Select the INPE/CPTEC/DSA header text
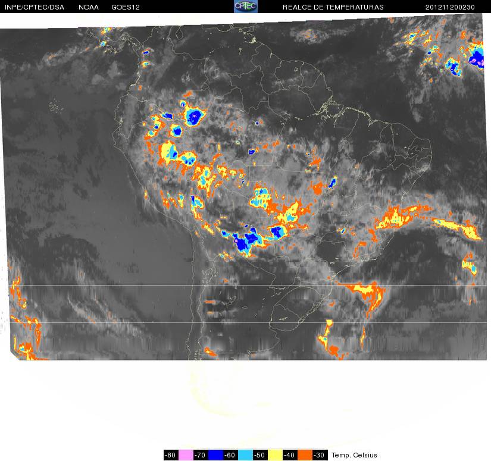Image resolution: width=491 pixels, height=461 pixels. click(x=35, y=7)
